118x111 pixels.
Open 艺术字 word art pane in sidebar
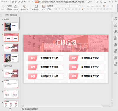[116, 31]
